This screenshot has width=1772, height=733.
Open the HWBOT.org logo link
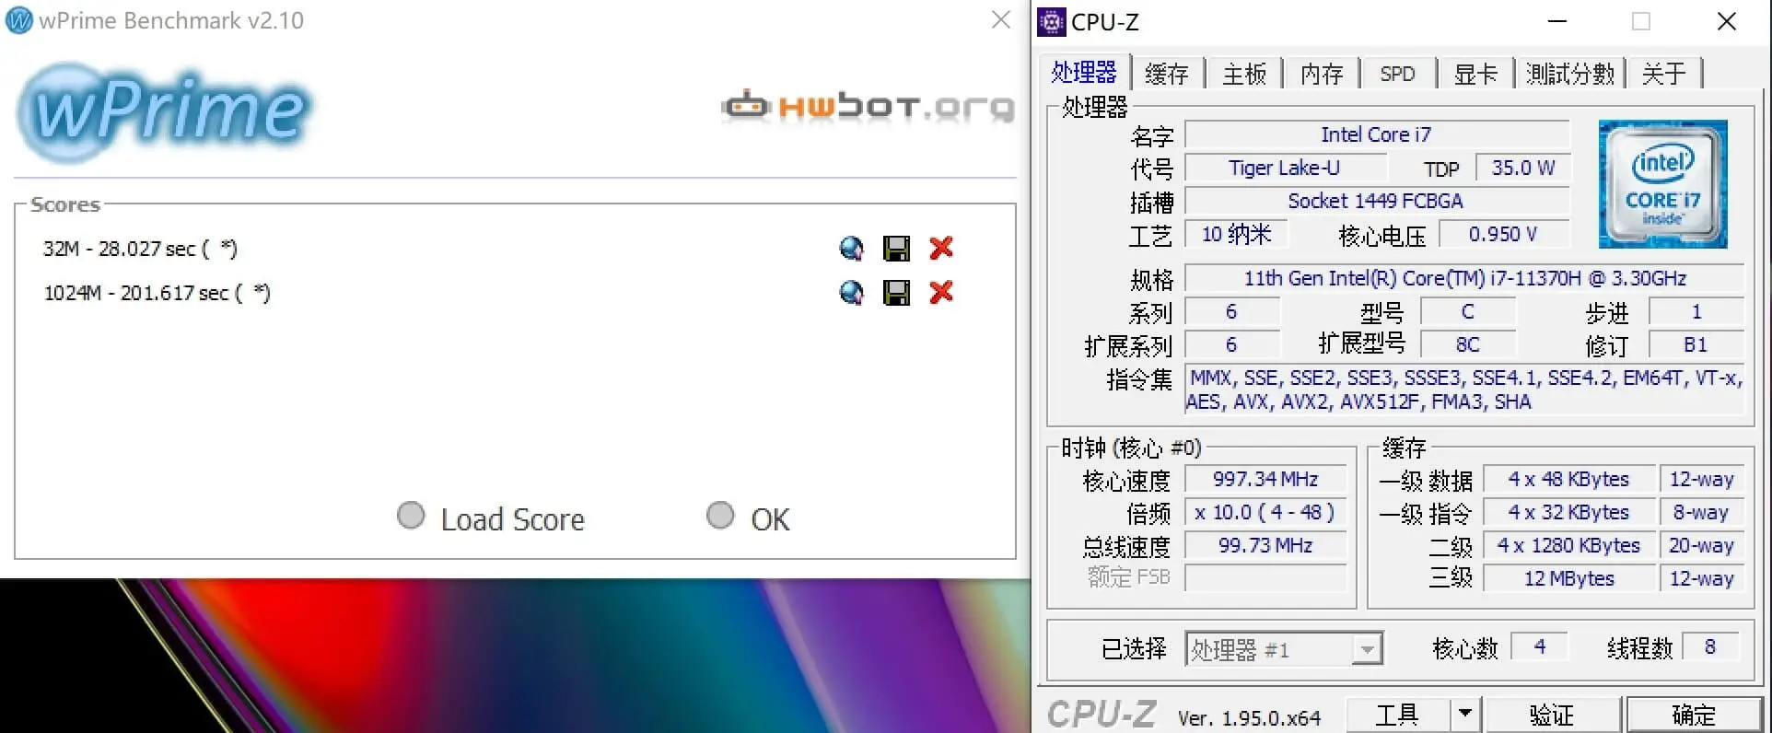868,107
